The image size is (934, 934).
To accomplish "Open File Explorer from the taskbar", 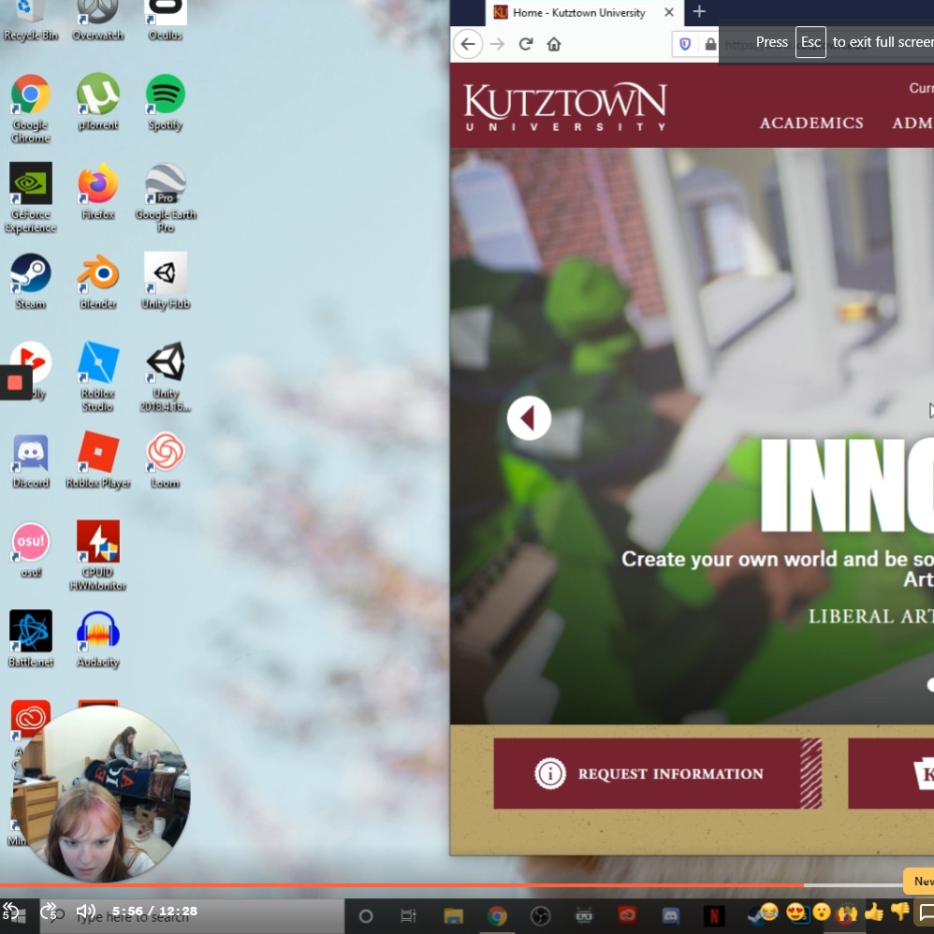I will (x=453, y=915).
